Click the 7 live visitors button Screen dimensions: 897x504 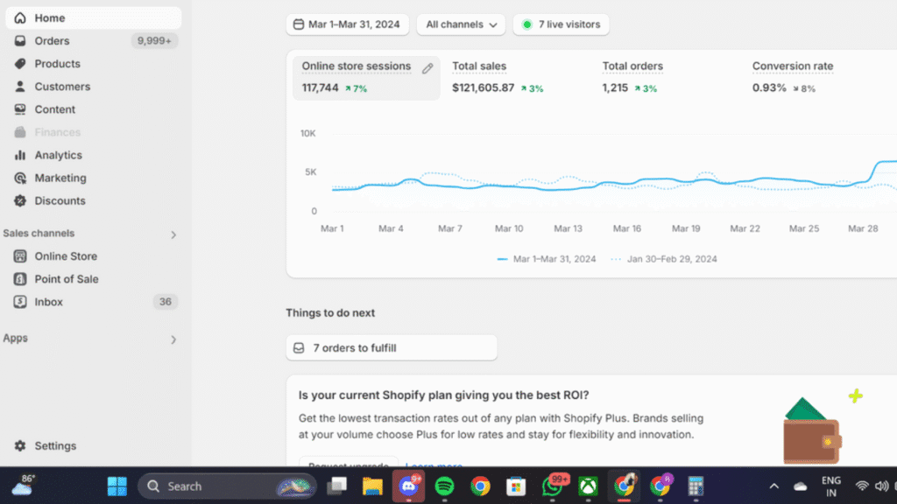click(561, 24)
